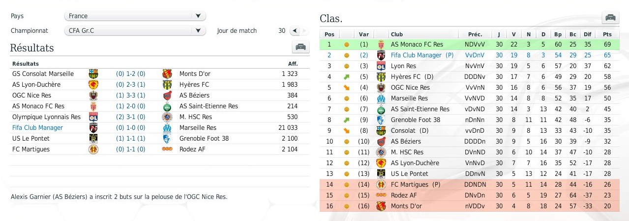Sort standings by Pts column header
This screenshot has height=221, width=629.
[x=606, y=34]
